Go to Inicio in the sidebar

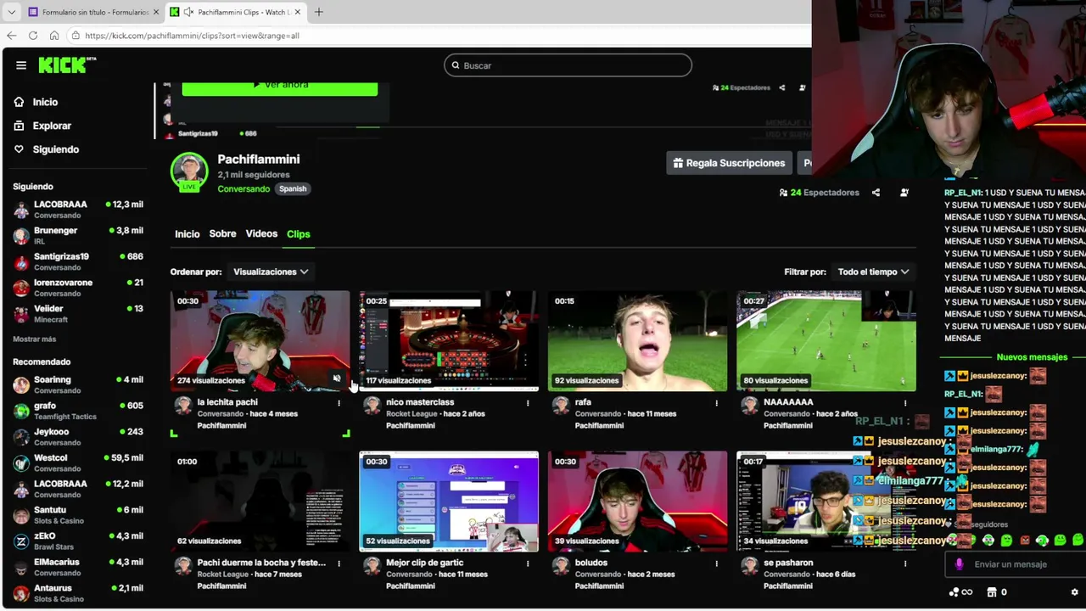click(36, 102)
